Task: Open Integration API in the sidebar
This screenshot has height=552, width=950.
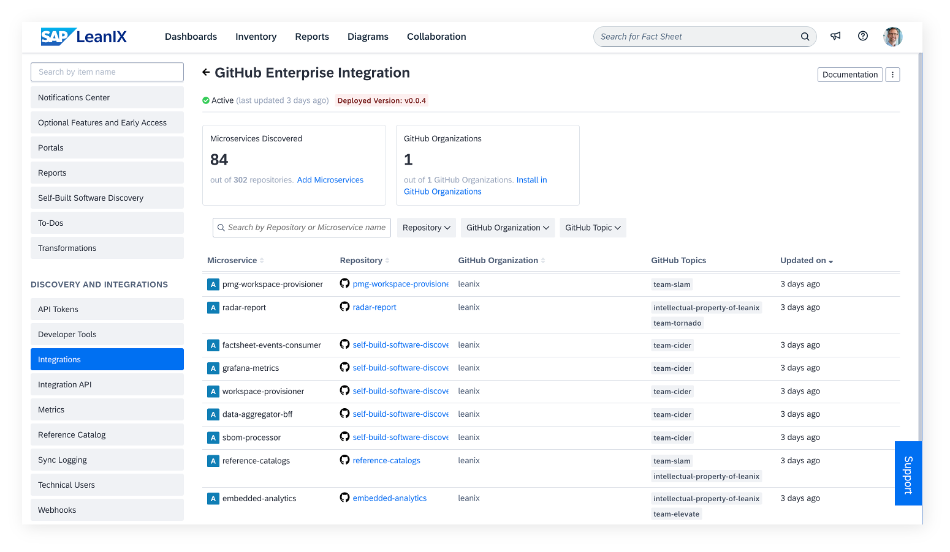Action: (107, 384)
